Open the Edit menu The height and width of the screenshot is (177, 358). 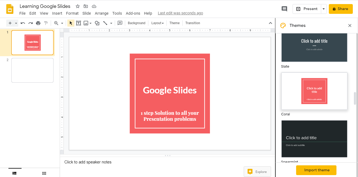point(33,13)
